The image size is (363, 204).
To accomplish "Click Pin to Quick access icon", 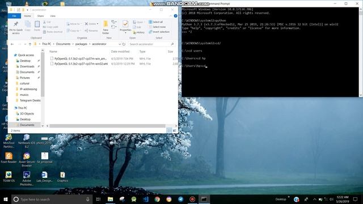I will [x=16, y=24].
